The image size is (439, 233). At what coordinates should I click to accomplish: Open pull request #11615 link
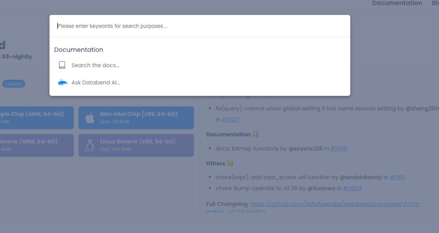pos(339,149)
